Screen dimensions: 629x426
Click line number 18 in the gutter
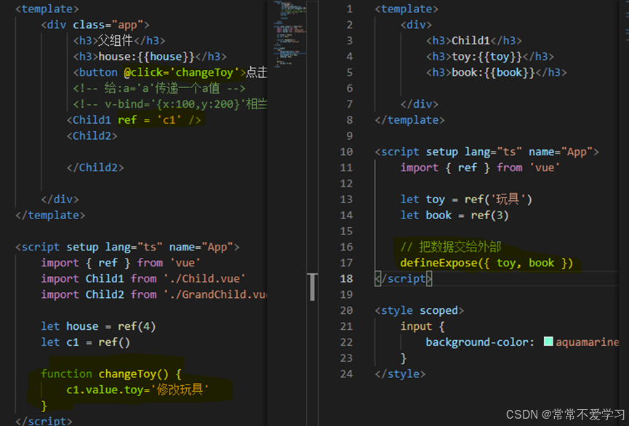[x=347, y=278]
